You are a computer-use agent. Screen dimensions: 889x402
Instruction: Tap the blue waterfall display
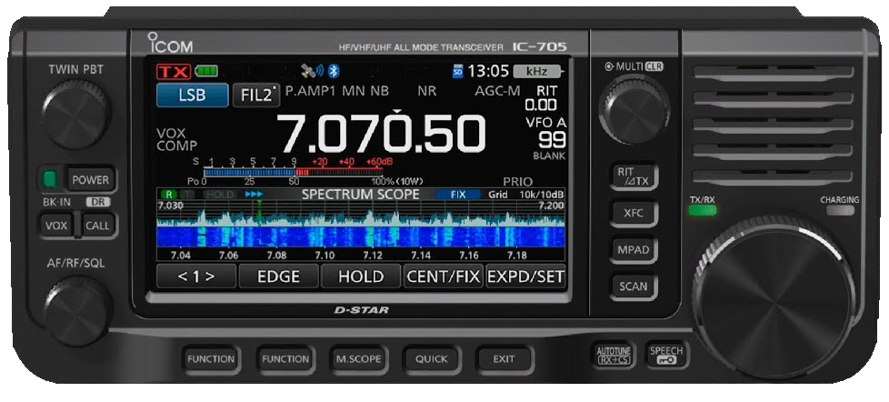361,237
